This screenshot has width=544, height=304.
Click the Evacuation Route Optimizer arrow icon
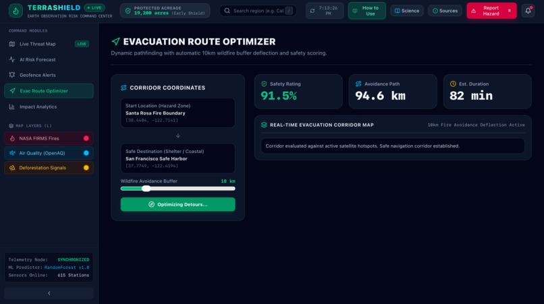click(115, 42)
